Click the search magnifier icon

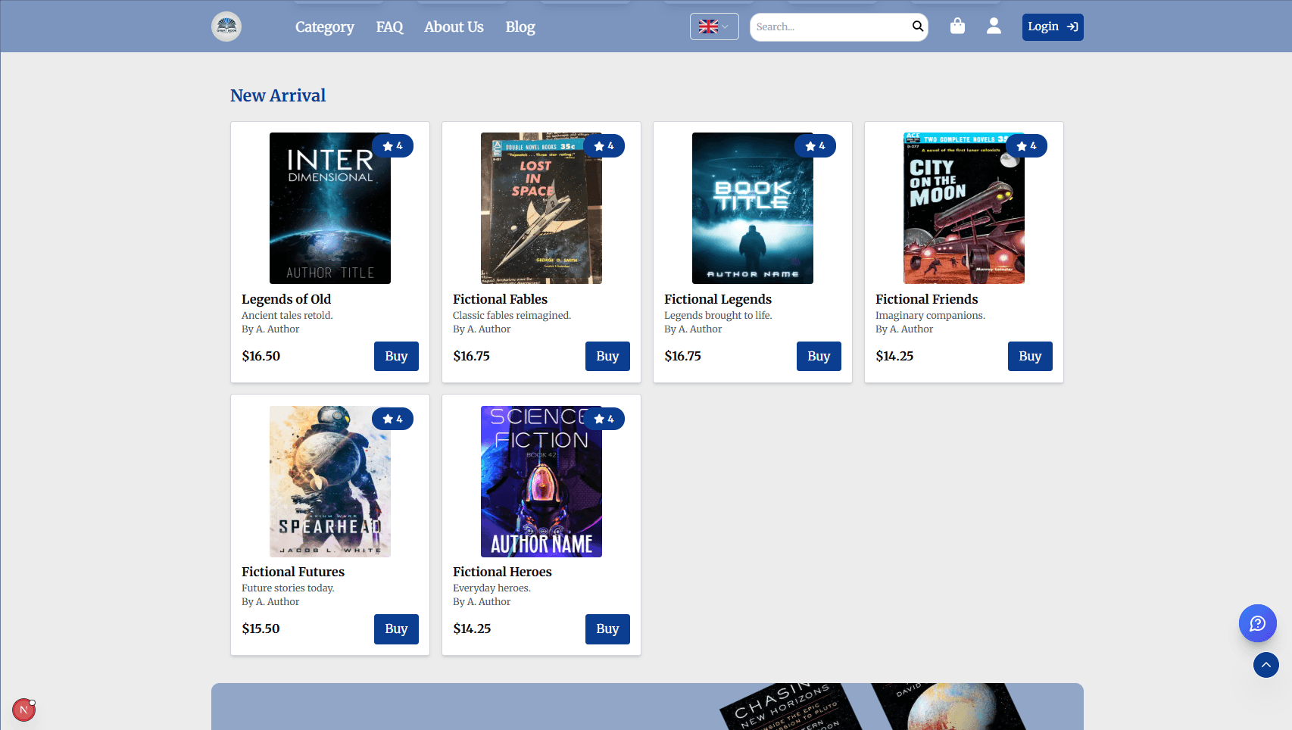tap(917, 27)
